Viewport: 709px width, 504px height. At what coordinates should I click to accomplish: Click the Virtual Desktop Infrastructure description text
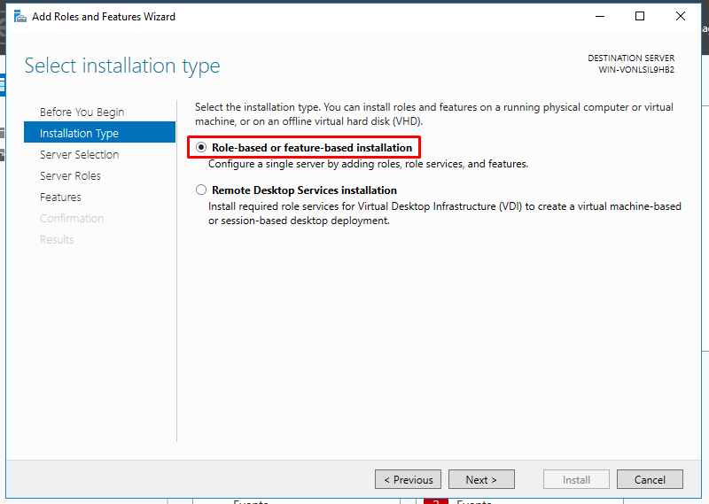pos(445,213)
